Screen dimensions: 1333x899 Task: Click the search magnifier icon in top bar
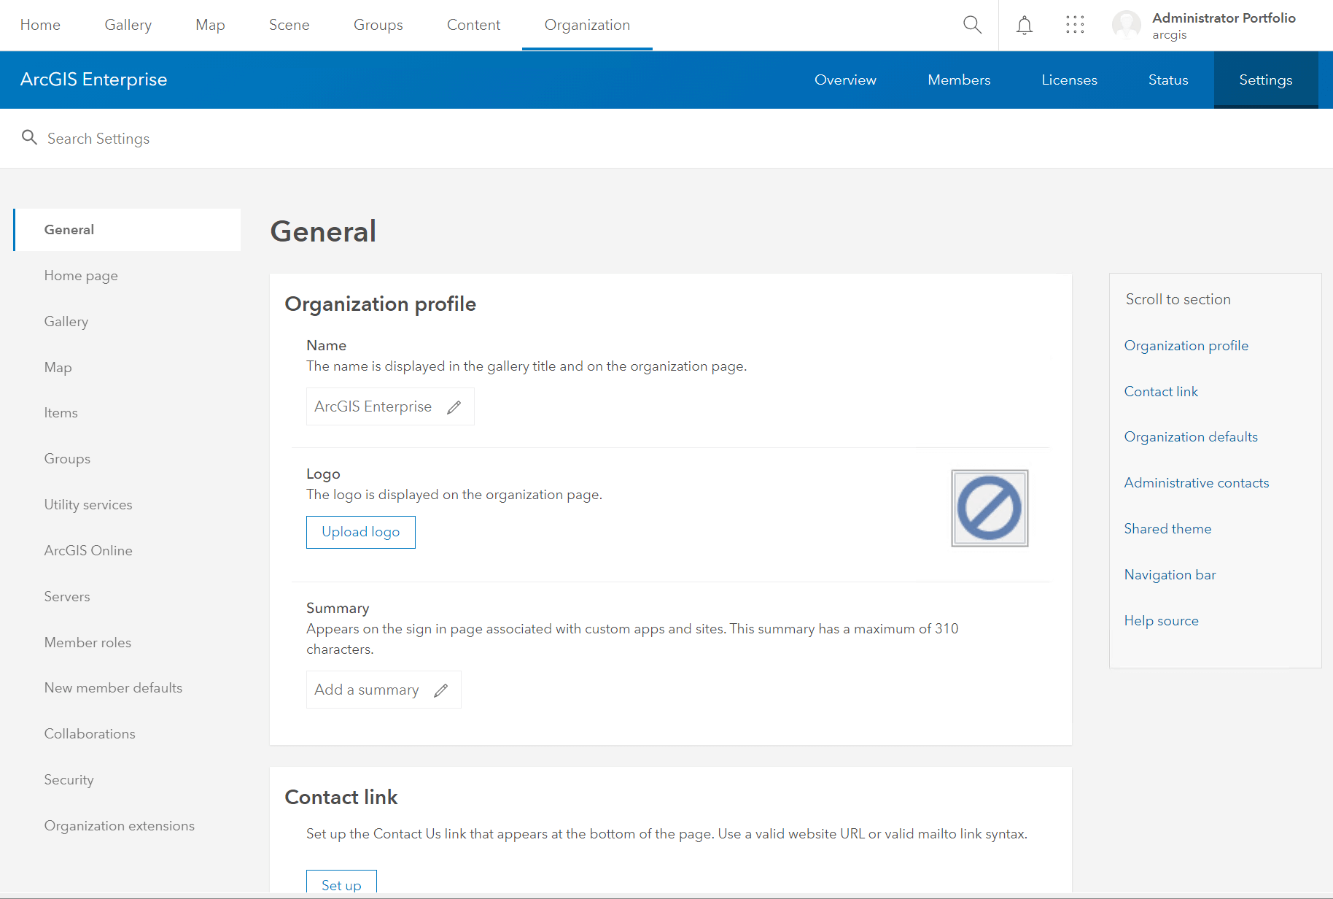pyautogui.click(x=972, y=25)
